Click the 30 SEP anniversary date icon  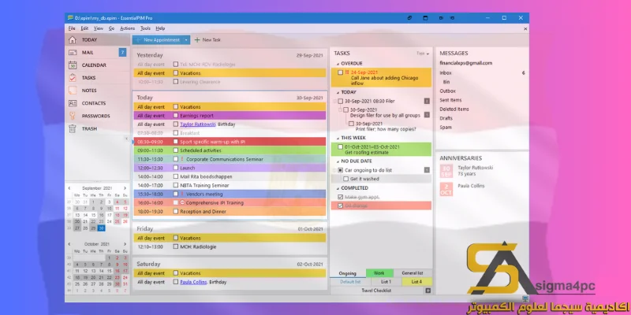tap(446, 171)
